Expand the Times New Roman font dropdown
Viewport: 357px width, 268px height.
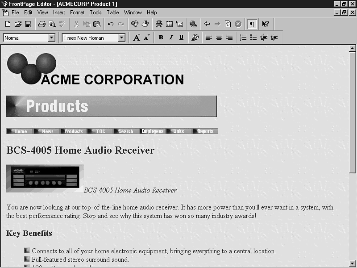121,38
